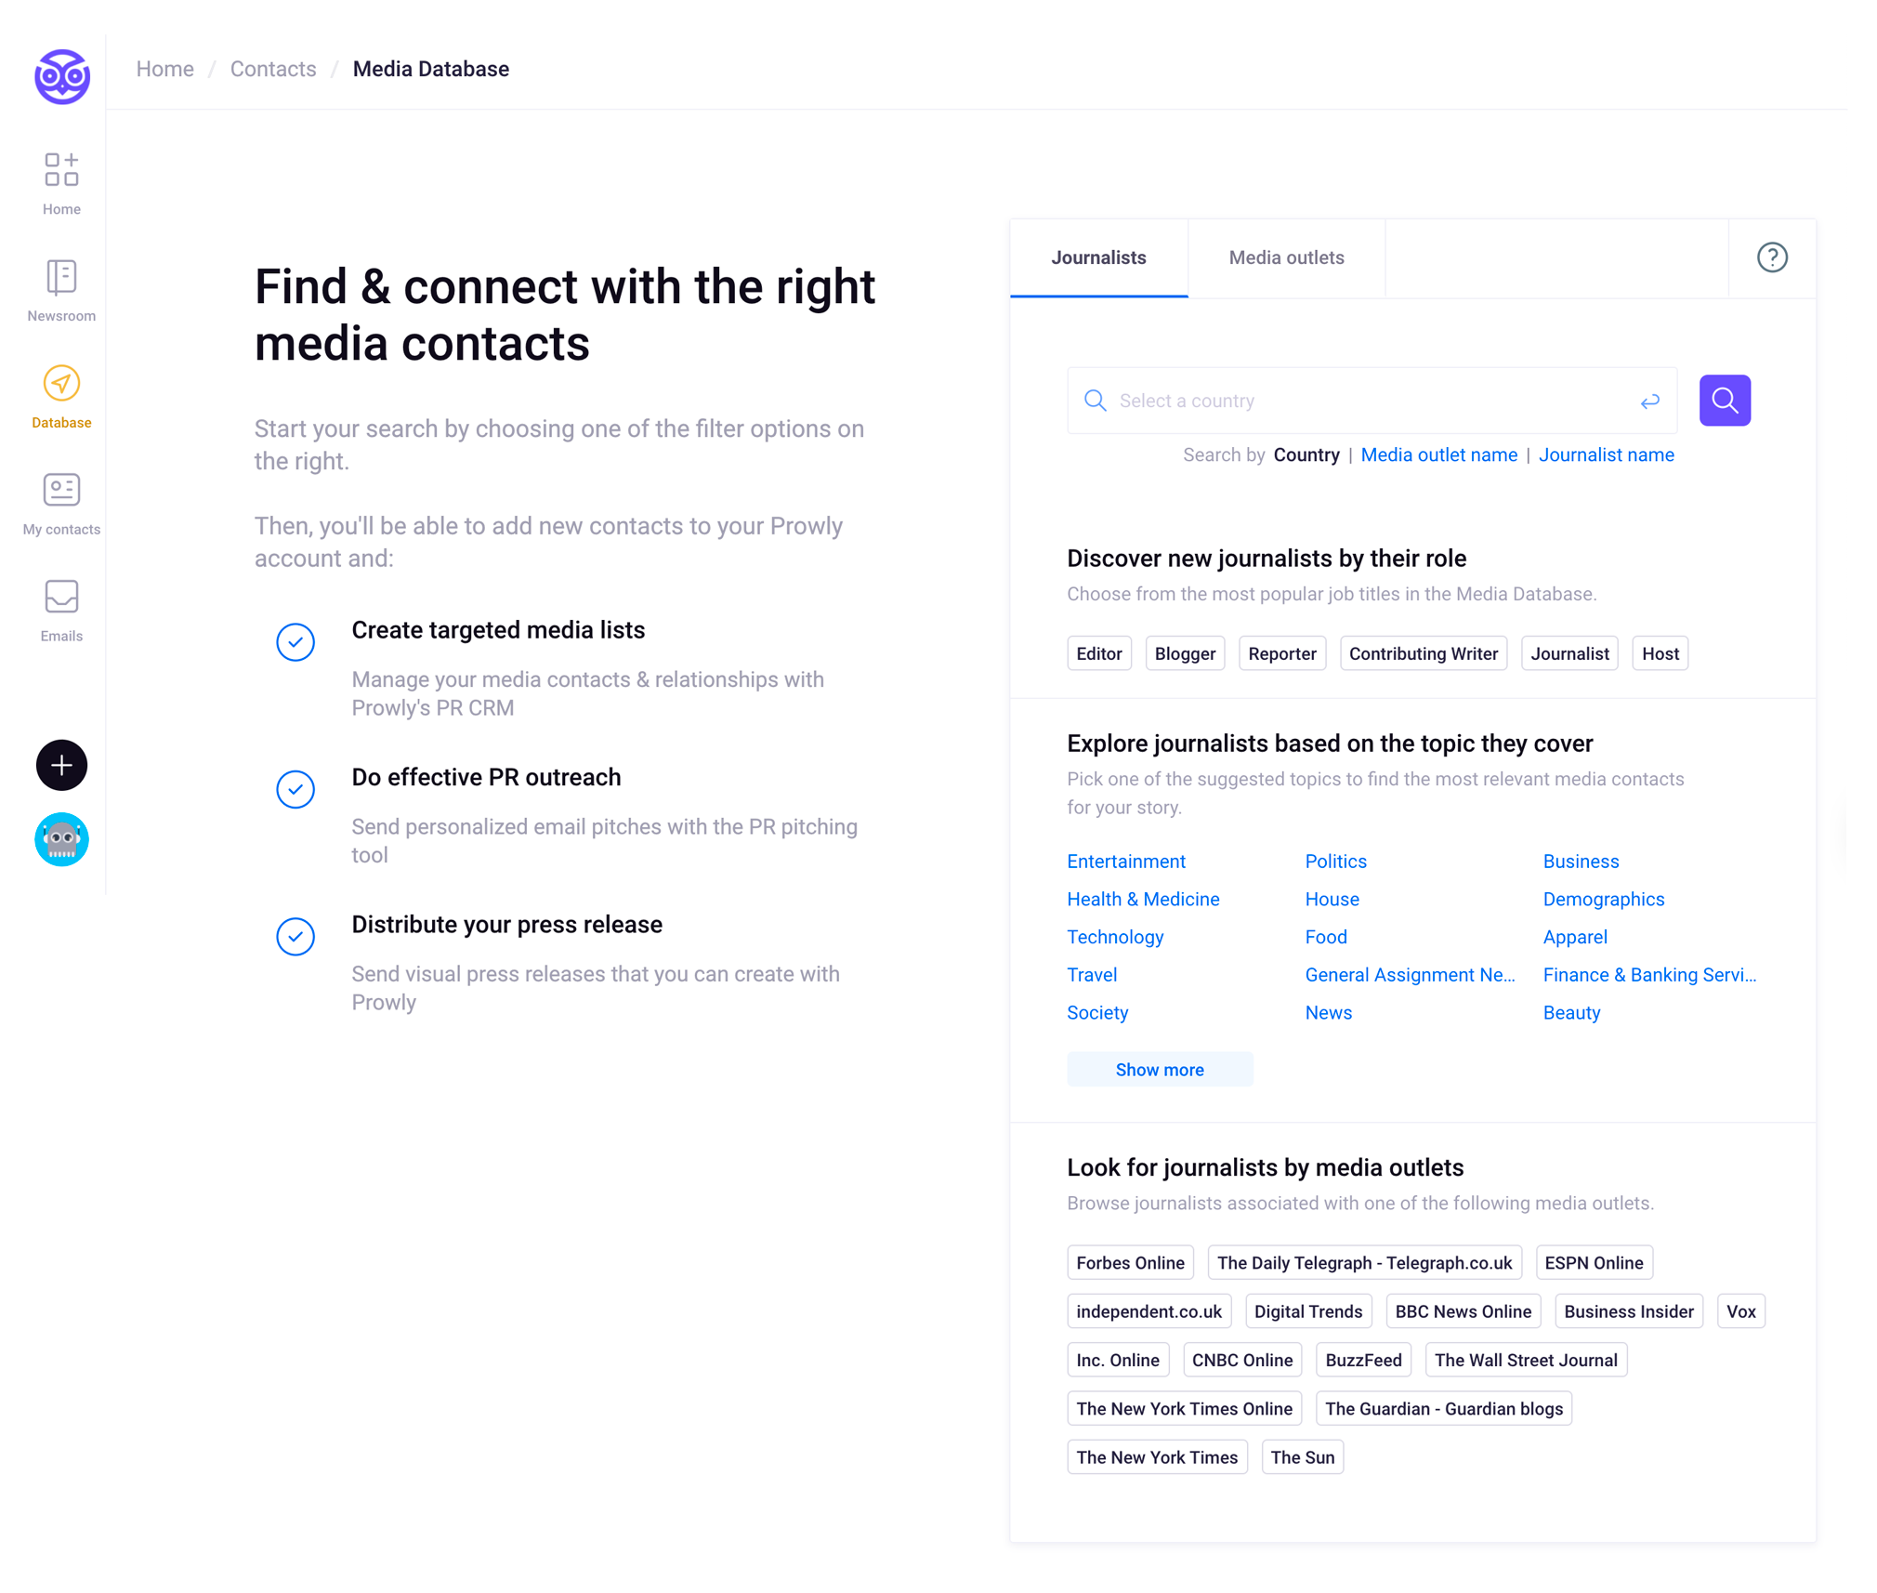Click the purple search button

point(1724,401)
